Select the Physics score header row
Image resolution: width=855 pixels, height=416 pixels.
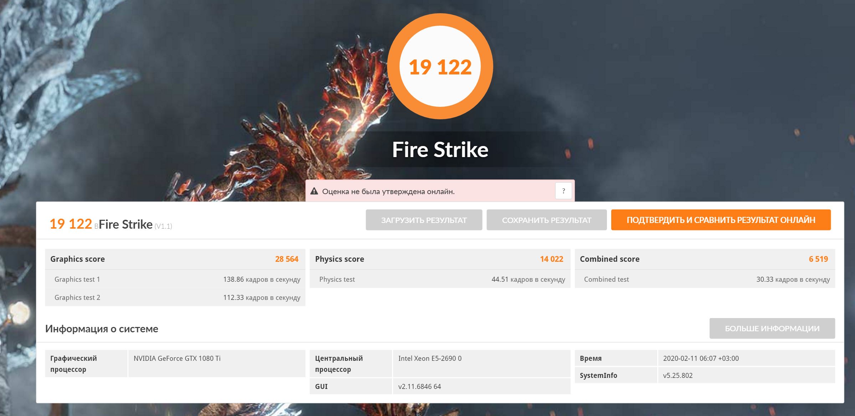(439, 259)
